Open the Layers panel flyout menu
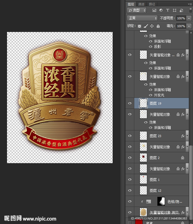 (x=190, y=4)
